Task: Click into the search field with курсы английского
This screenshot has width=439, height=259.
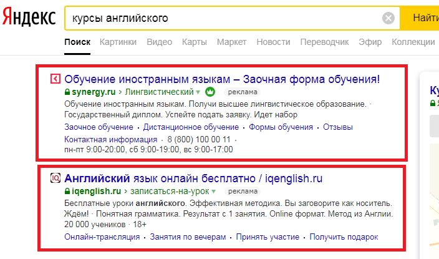Action: tap(224, 18)
